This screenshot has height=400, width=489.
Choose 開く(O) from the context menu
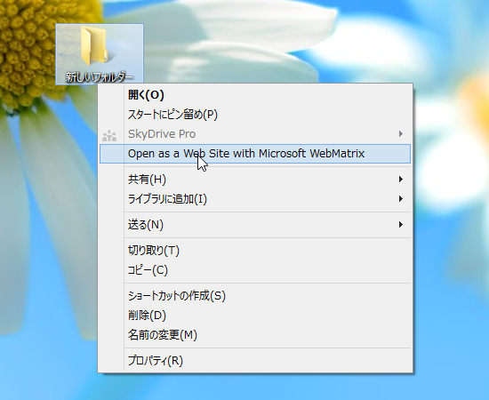255,95
